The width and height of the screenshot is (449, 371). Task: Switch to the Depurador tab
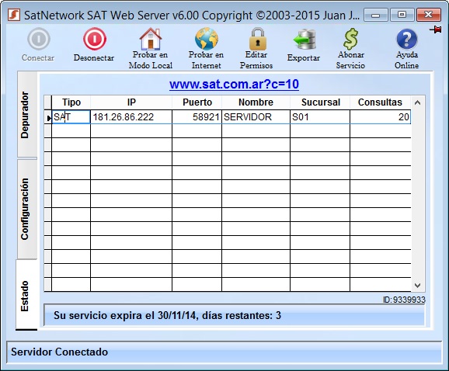point(27,115)
